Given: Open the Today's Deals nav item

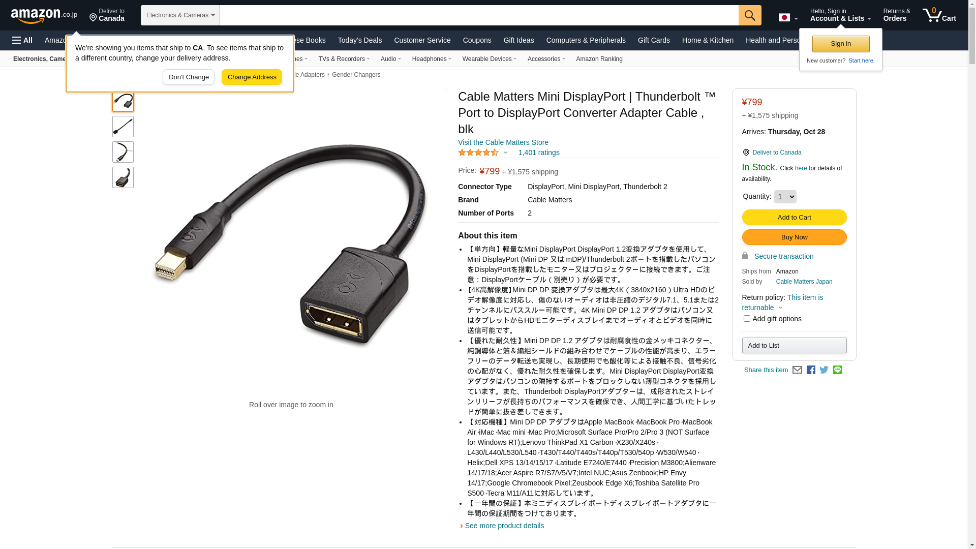Looking at the screenshot, I should point(360,40).
